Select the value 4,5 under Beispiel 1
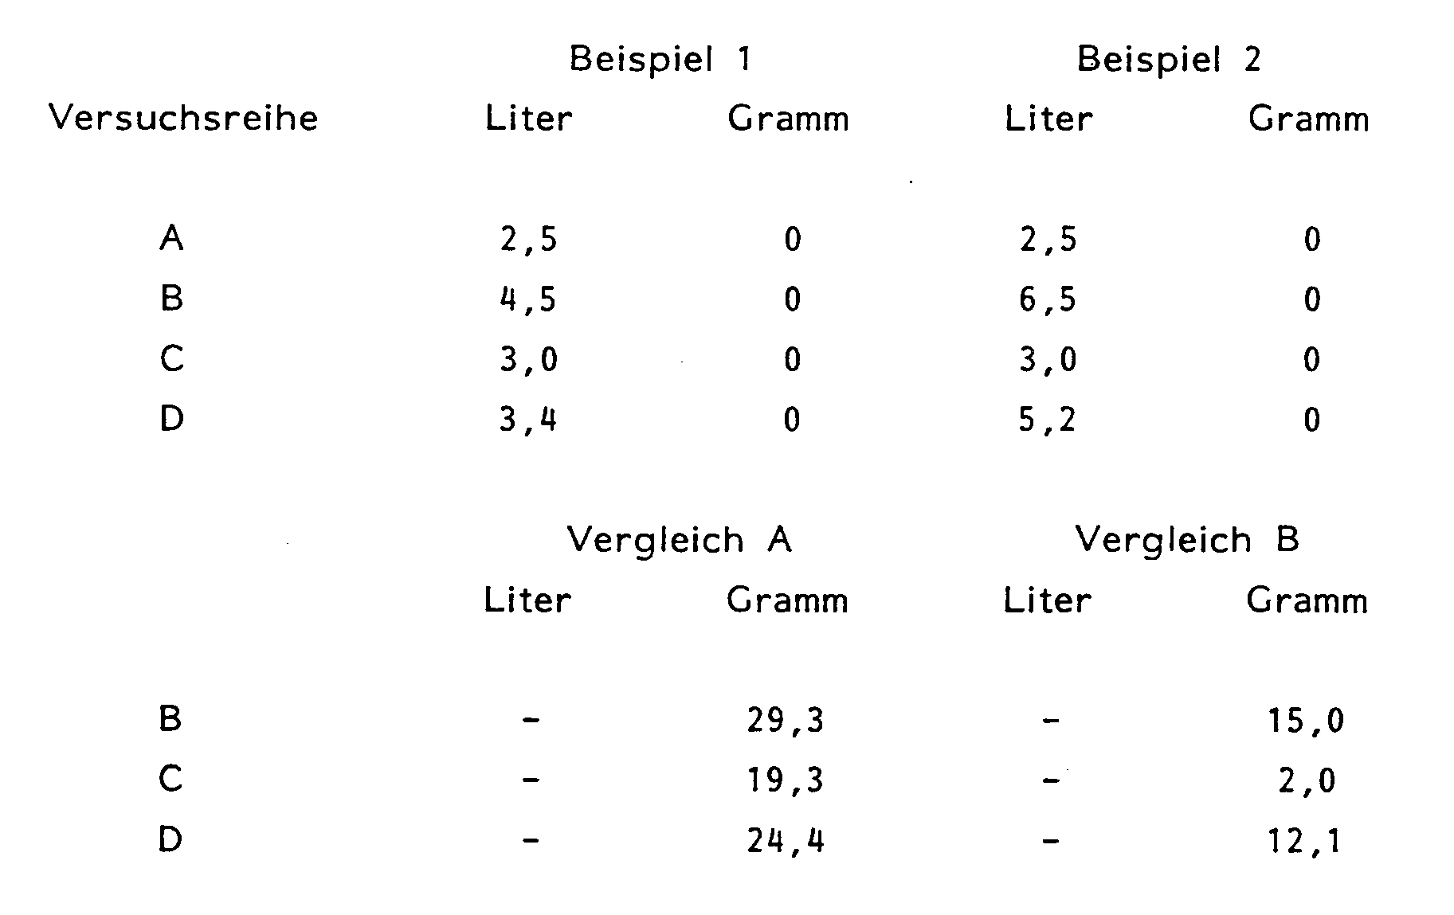The width and height of the screenshot is (1454, 915). click(529, 299)
